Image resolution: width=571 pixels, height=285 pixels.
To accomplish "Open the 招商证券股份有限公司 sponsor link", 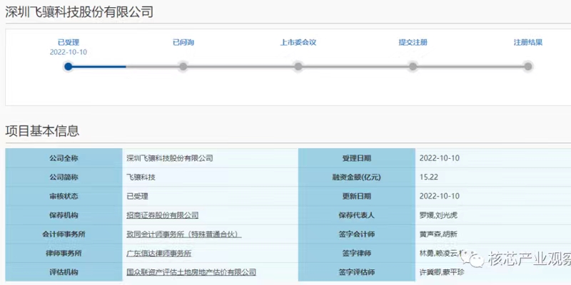I will click(x=162, y=215).
